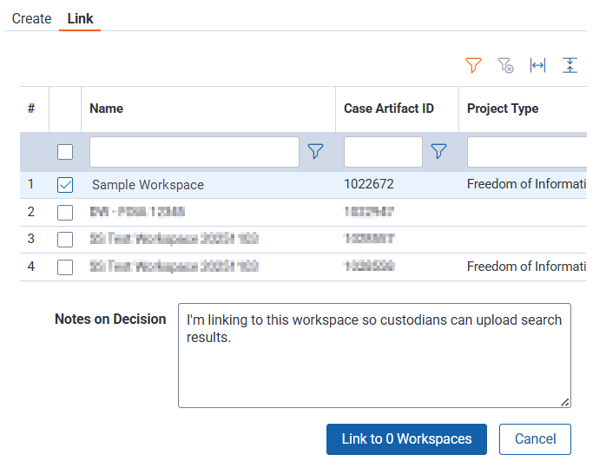Open the Case Artifact ID filter icon

click(438, 151)
